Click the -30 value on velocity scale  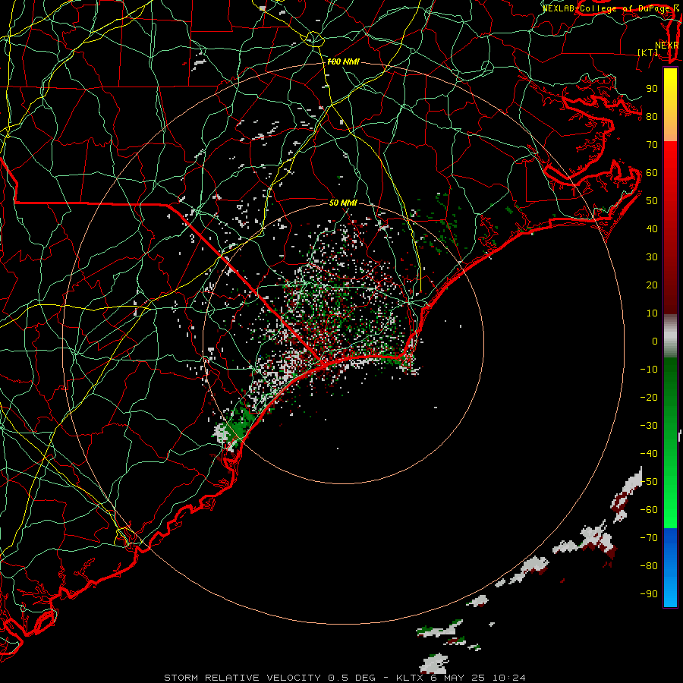click(649, 426)
